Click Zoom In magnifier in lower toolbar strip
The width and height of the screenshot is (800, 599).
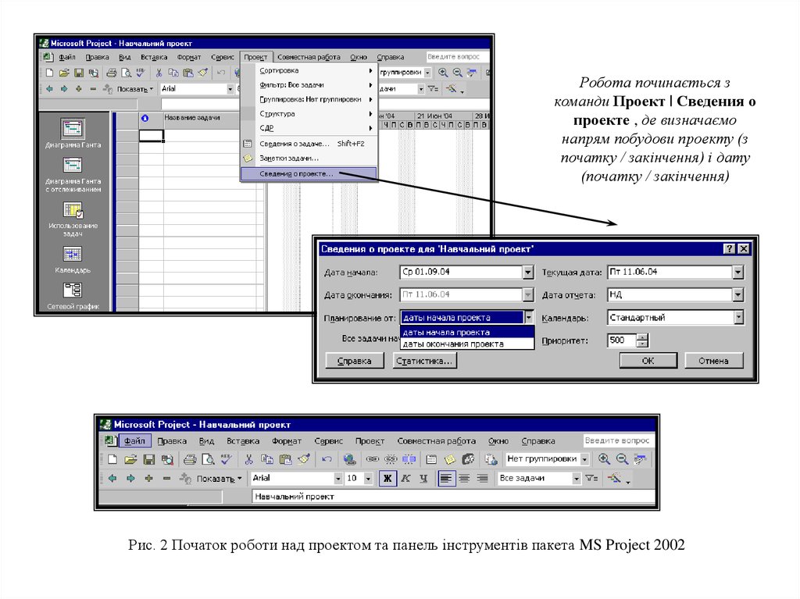pyautogui.click(x=604, y=458)
